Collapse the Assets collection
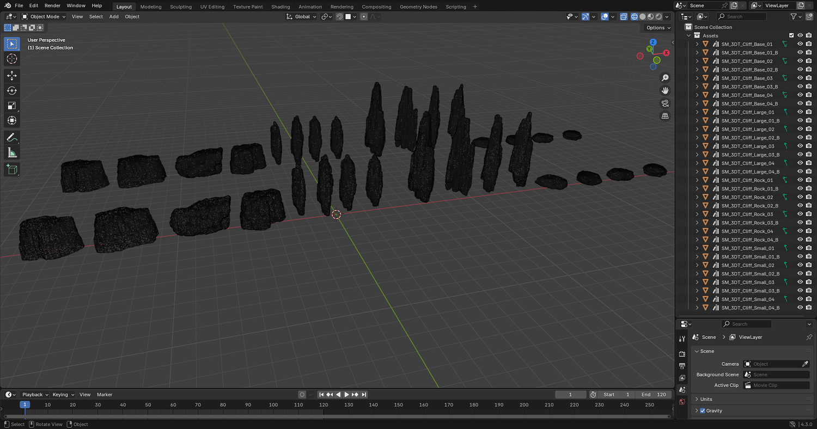This screenshot has height=429, width=817. click(688, 35)
